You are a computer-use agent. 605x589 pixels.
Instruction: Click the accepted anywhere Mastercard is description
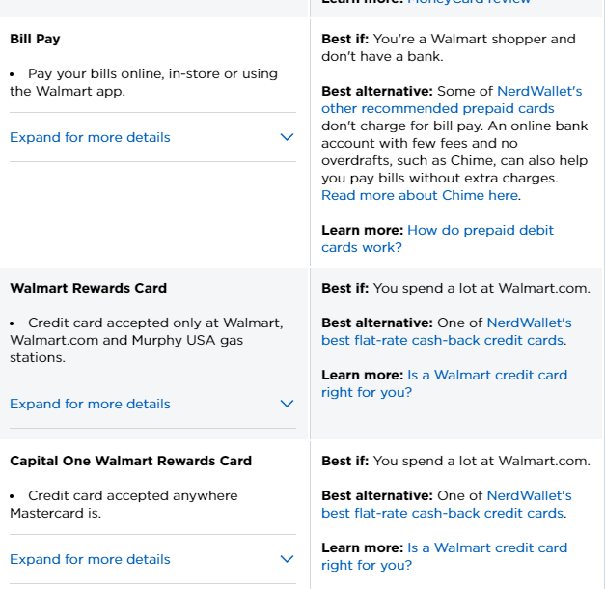coord(125,504)
